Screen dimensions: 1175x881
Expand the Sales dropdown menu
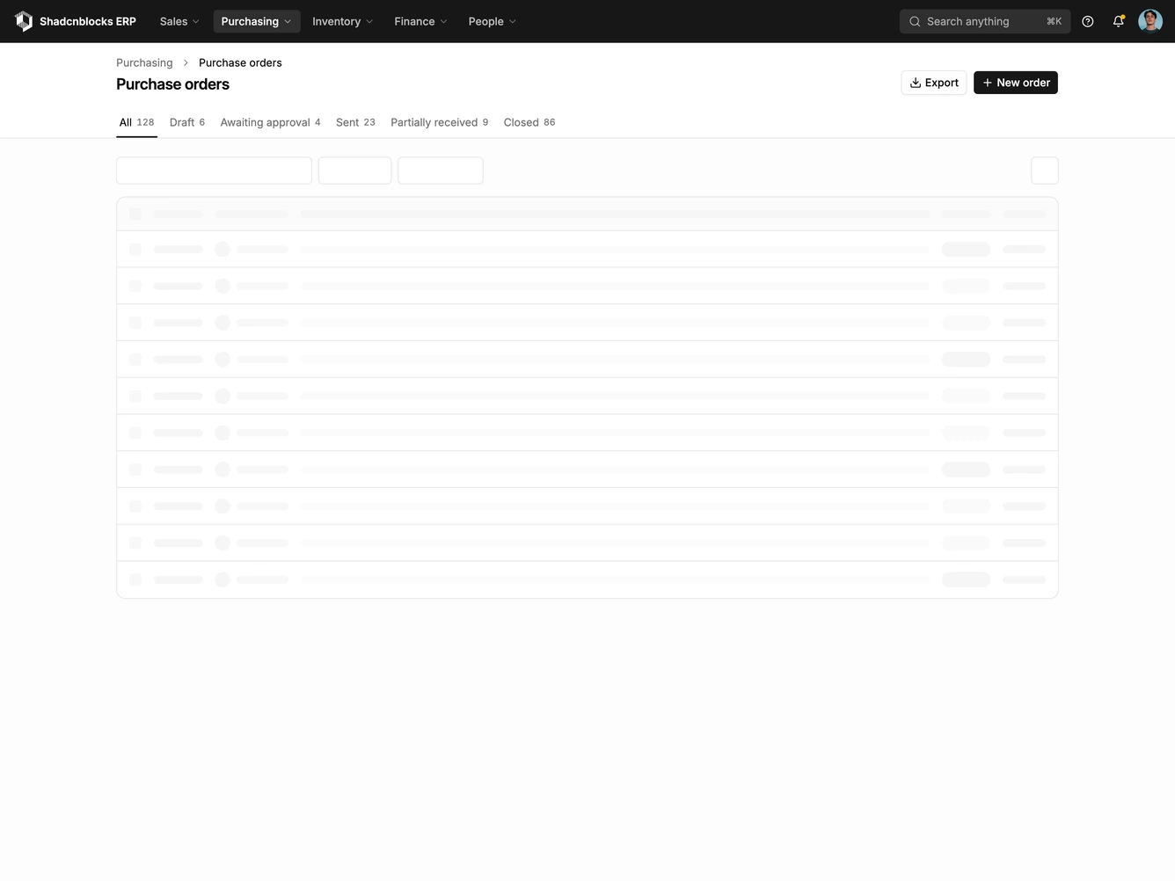[x=179, y=21]
